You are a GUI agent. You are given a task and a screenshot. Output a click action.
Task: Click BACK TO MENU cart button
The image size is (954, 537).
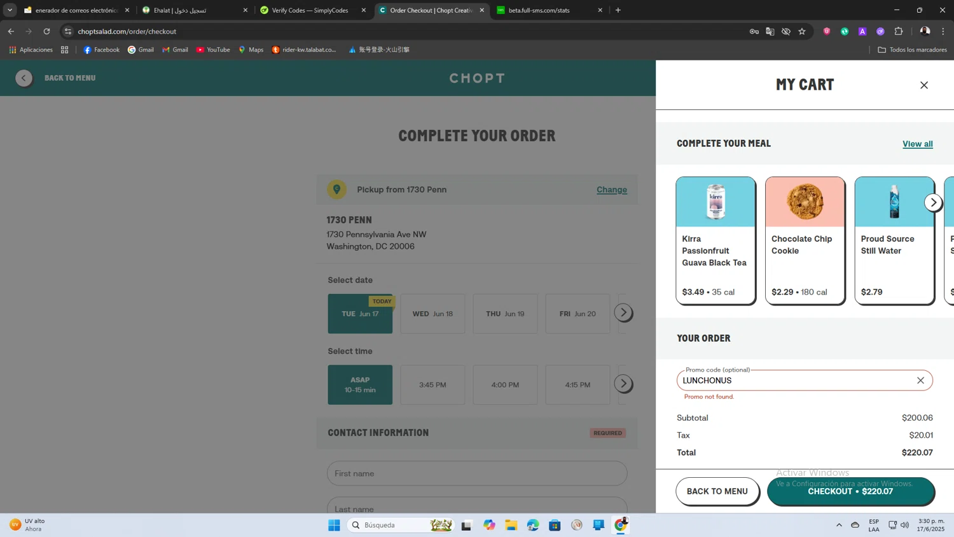(717, 491)
